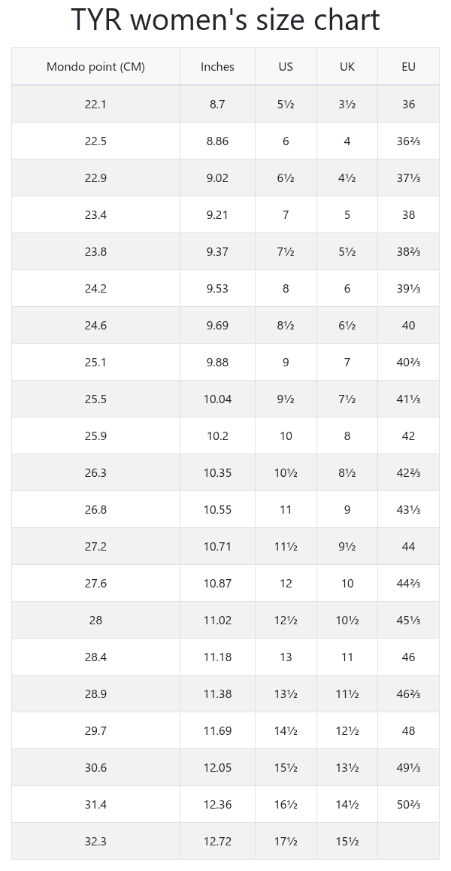Viewport: 451px width, 871px height.
Task: Select the 'Mondo point (CM)' column header
Action: [x=95, y=67]
